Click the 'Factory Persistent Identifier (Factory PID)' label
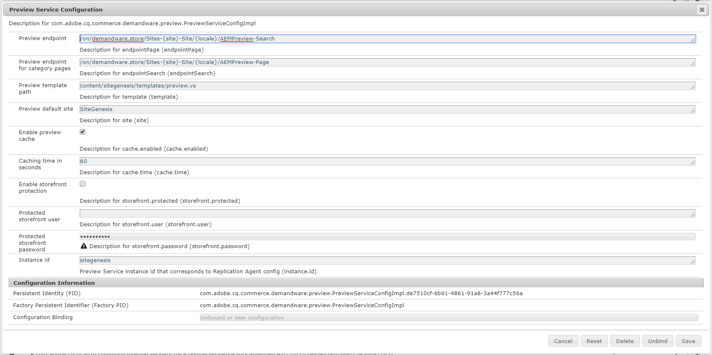712x355 pixels. (x=71, y=305)
